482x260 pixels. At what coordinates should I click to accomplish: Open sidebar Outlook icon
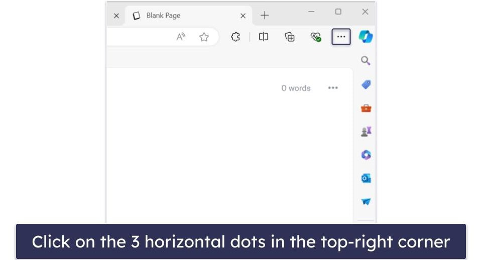point(366,178)
